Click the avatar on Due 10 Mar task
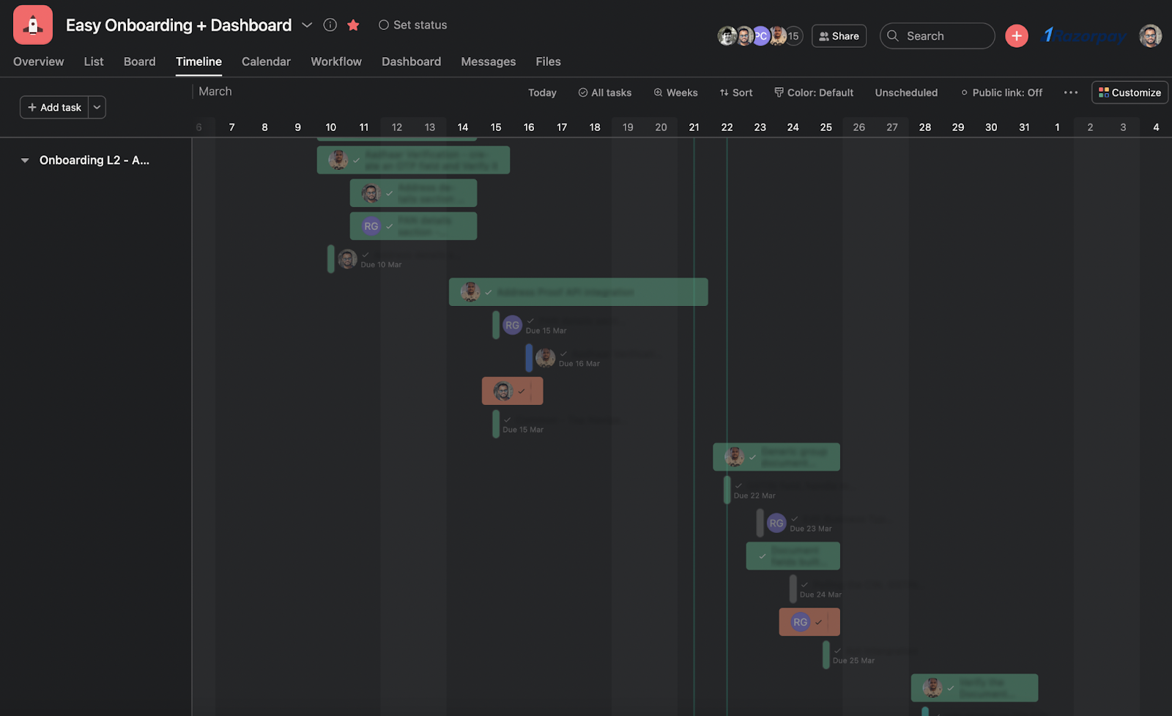Viewport: 1172px width, 716px height. coord(347,259)
